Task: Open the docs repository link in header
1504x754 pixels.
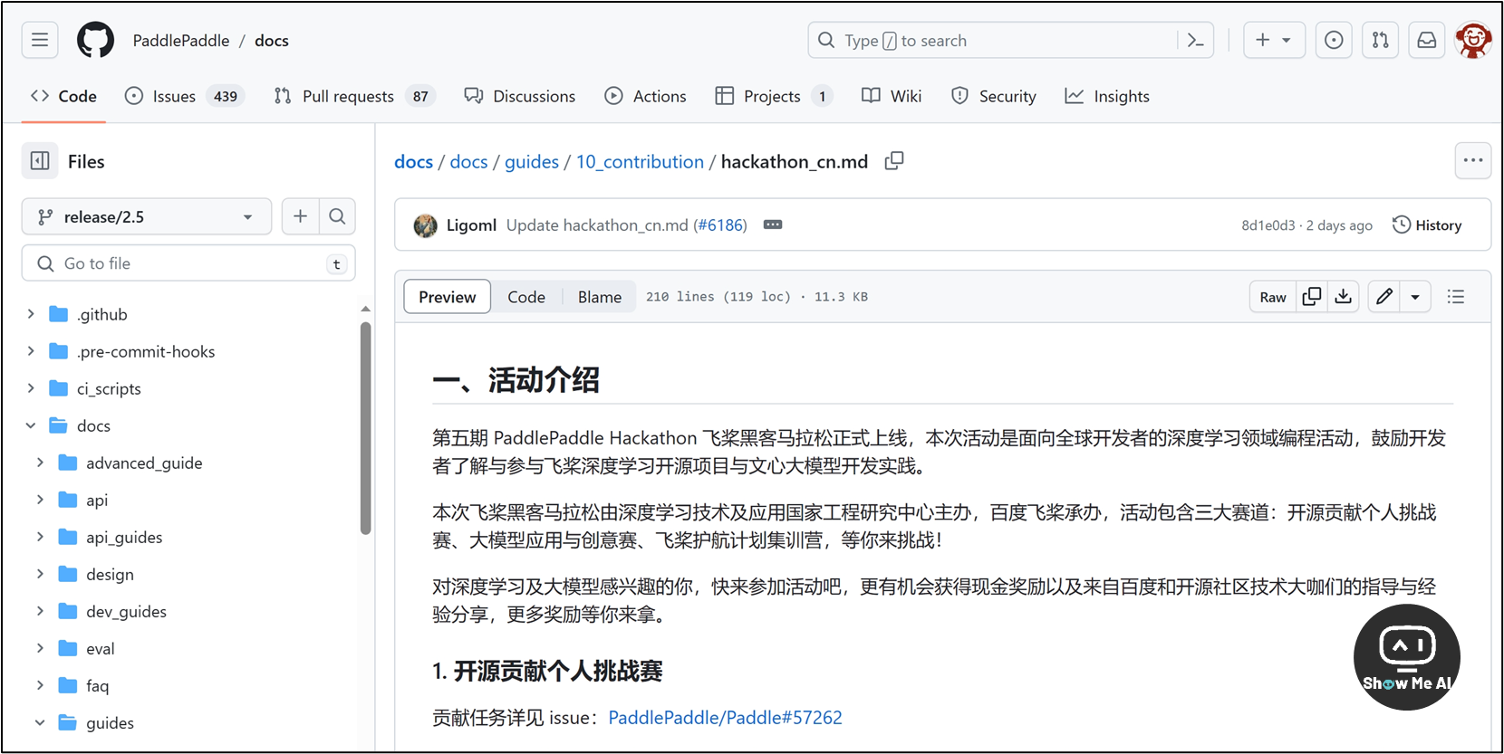Action: tap(272, 41)
